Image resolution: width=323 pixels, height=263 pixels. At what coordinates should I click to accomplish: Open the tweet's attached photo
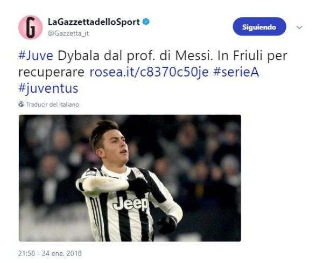[130, 178]
